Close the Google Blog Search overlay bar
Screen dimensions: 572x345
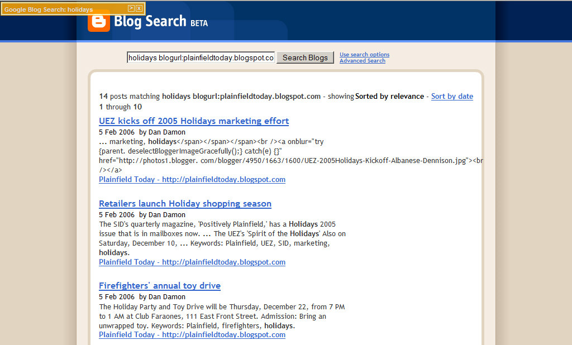(x=139, y=8)
